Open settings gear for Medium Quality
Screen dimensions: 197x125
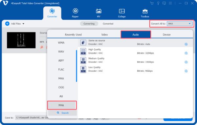(186, 62)
